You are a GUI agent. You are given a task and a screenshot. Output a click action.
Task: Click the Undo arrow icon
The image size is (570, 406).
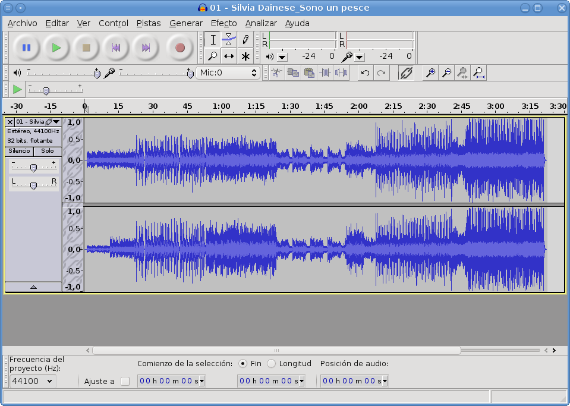click(365, 73)
